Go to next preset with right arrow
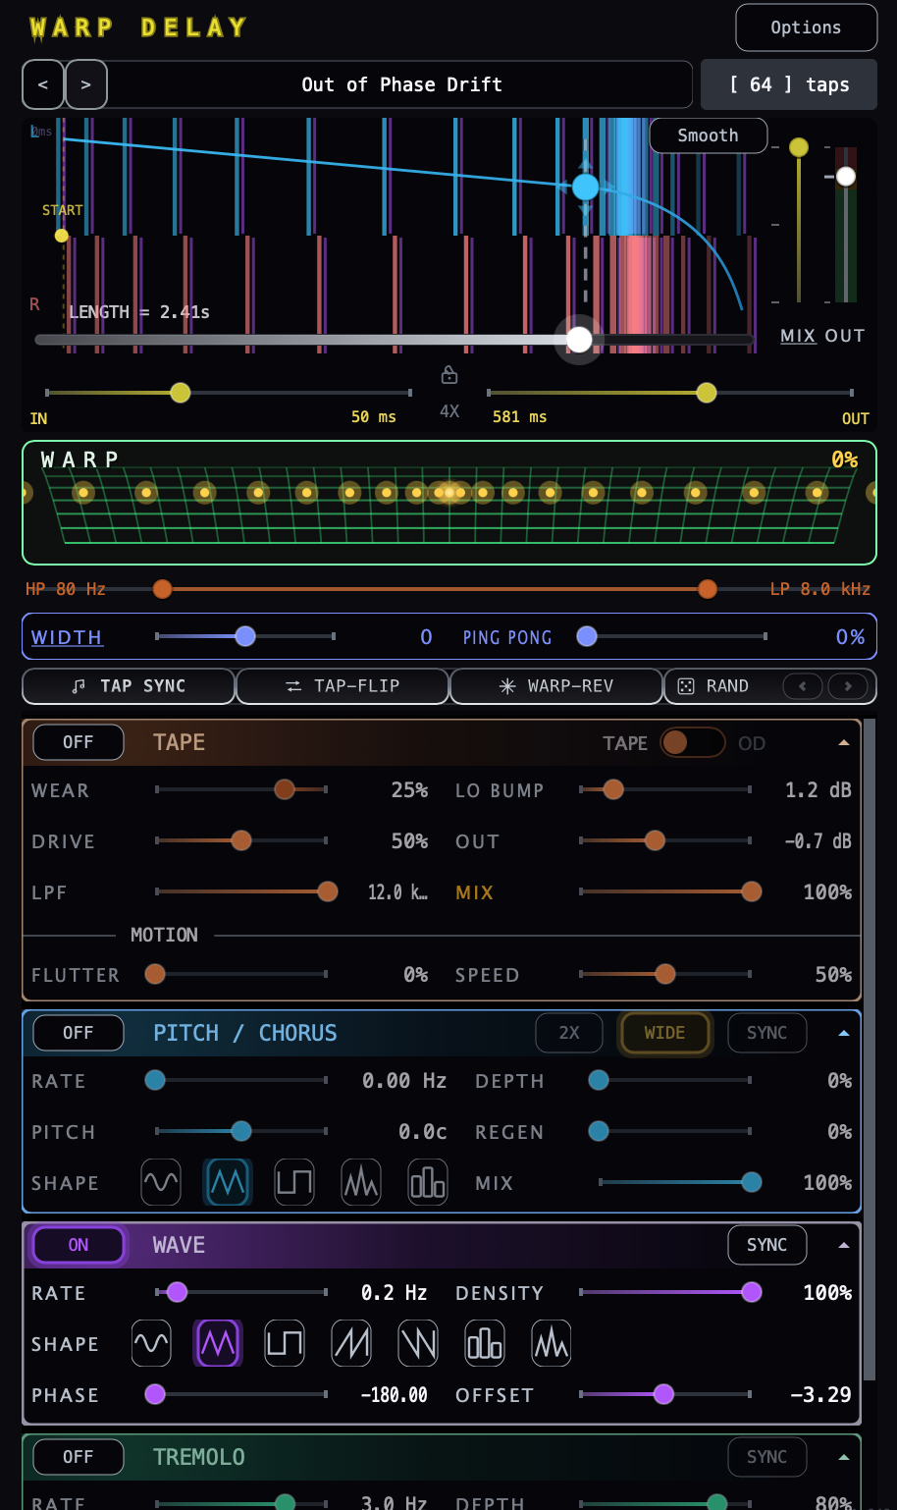This screenshot has width=897, height=1510. tap(86, 84)
